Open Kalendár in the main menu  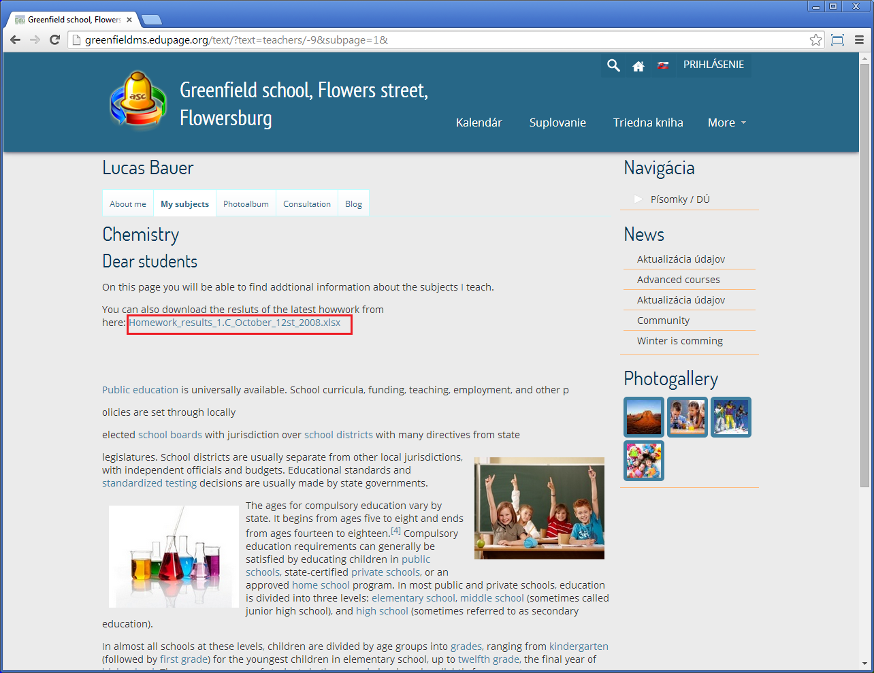click(x=479, y=122)
